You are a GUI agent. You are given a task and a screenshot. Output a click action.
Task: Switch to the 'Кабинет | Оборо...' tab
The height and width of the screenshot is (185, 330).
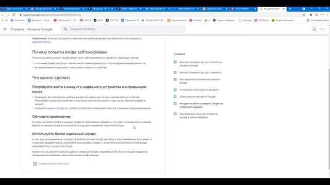(x=72, y=9)
